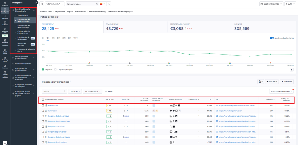Image resolution: width=298 pixels, height=145 pixels.
Task: Add 'lamparas de techo antigua' with plus icon
Action: tap(46, 116)
